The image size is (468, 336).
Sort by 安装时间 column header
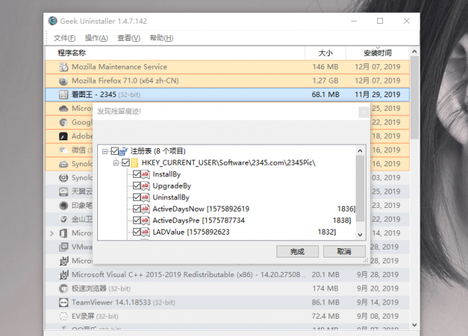pyautogui.click(x=377, y=53)
